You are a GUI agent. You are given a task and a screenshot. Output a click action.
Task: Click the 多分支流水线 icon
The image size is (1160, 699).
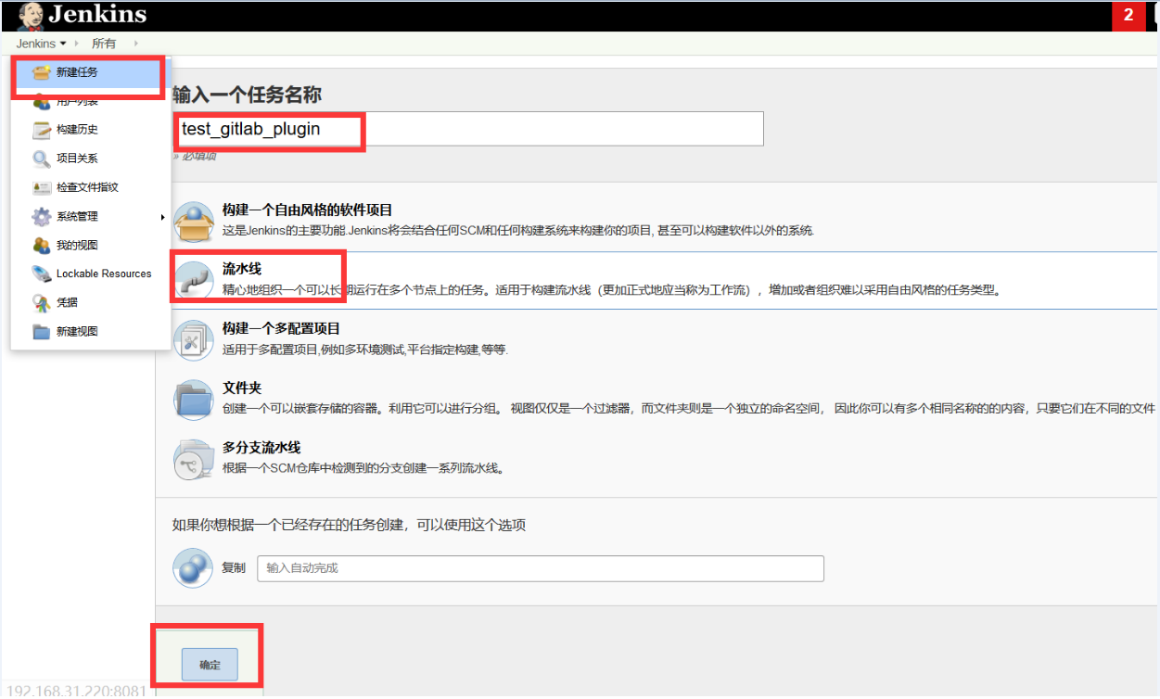[x=193, y=459]
